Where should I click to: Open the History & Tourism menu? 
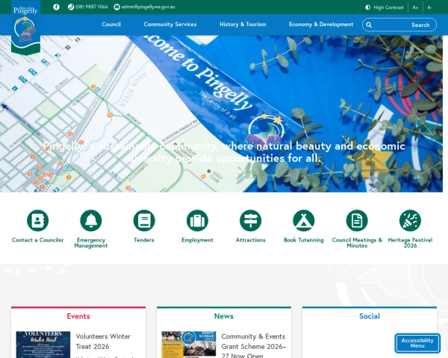(243, 25)
